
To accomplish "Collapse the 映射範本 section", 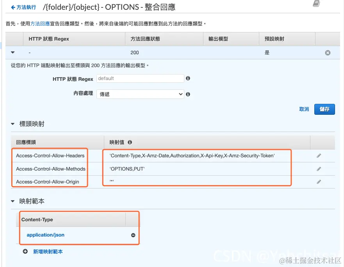I will click(13, 201).
